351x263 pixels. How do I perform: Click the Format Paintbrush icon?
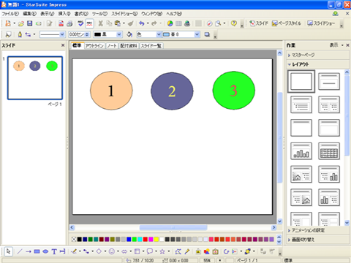(x=131, y=23)
